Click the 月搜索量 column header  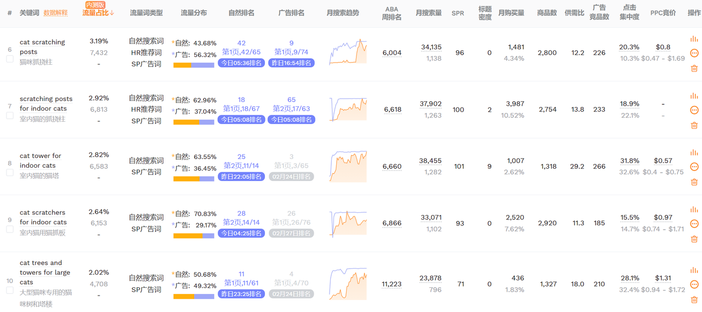(429, 13)
